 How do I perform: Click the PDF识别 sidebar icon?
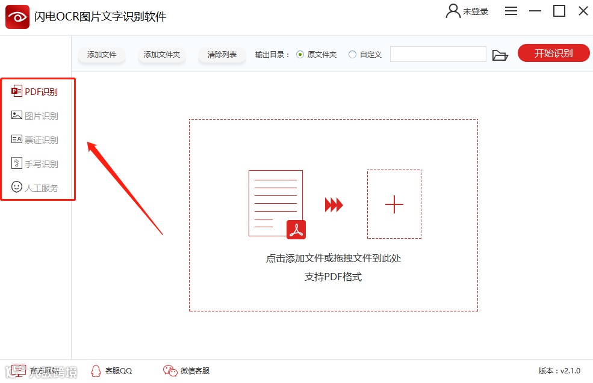(x=17, y=91)
